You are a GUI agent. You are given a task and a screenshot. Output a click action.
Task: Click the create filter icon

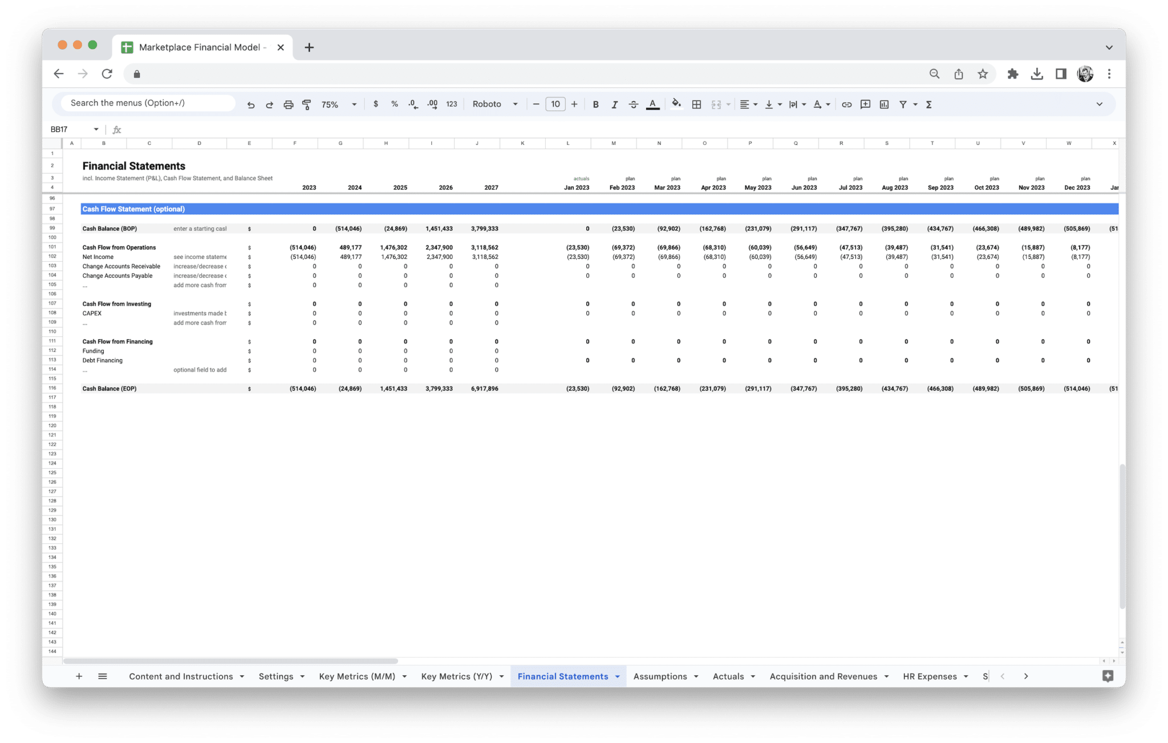coord(903,104)
